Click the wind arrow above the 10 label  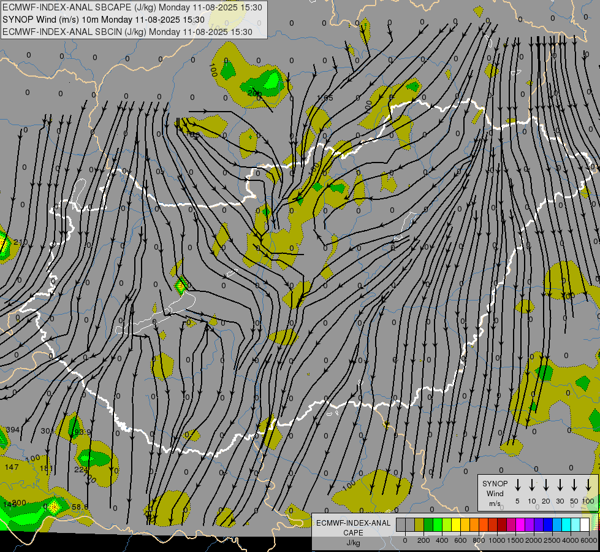[x=531, y=485]
